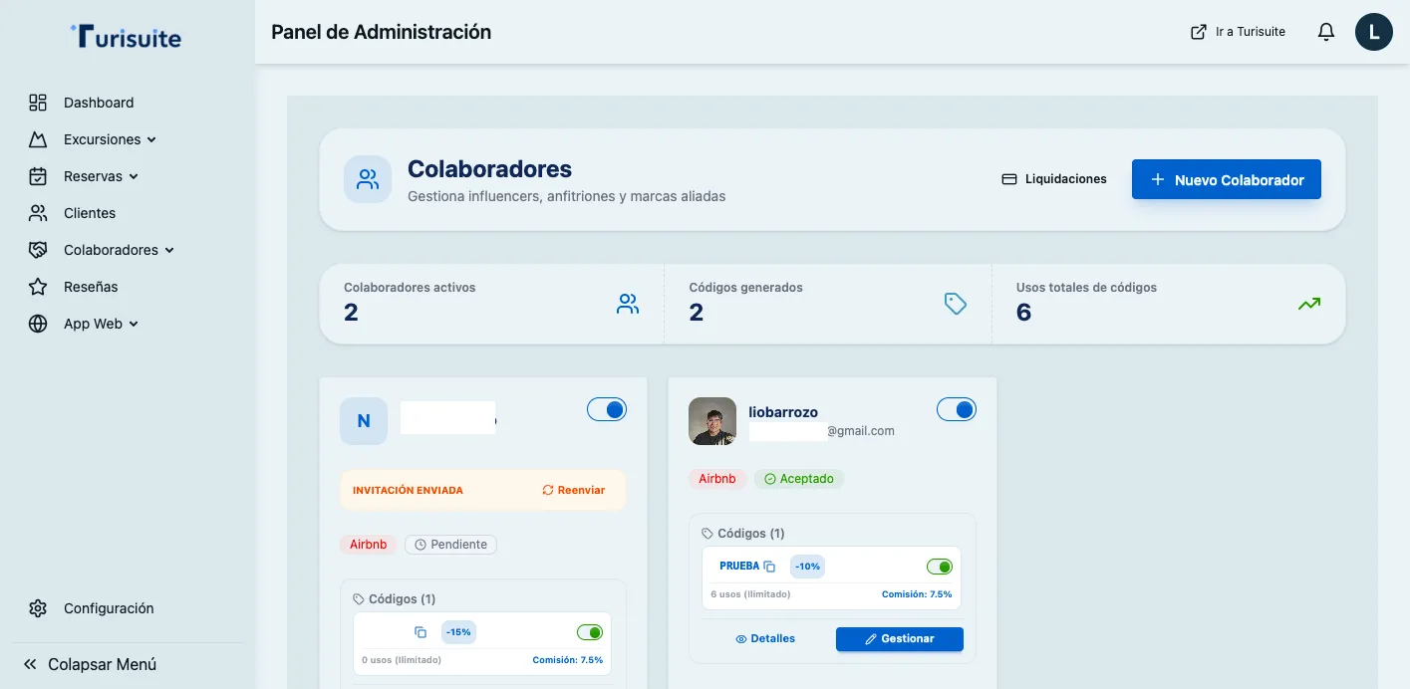The image size is (1410, 689).
Task: Click the INVITACIÓN ENVIADA label
Action: [x=409, y=490]
